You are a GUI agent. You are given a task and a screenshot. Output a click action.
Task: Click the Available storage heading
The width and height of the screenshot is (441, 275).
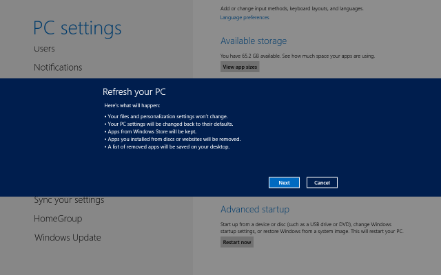[x=254, y=41]
